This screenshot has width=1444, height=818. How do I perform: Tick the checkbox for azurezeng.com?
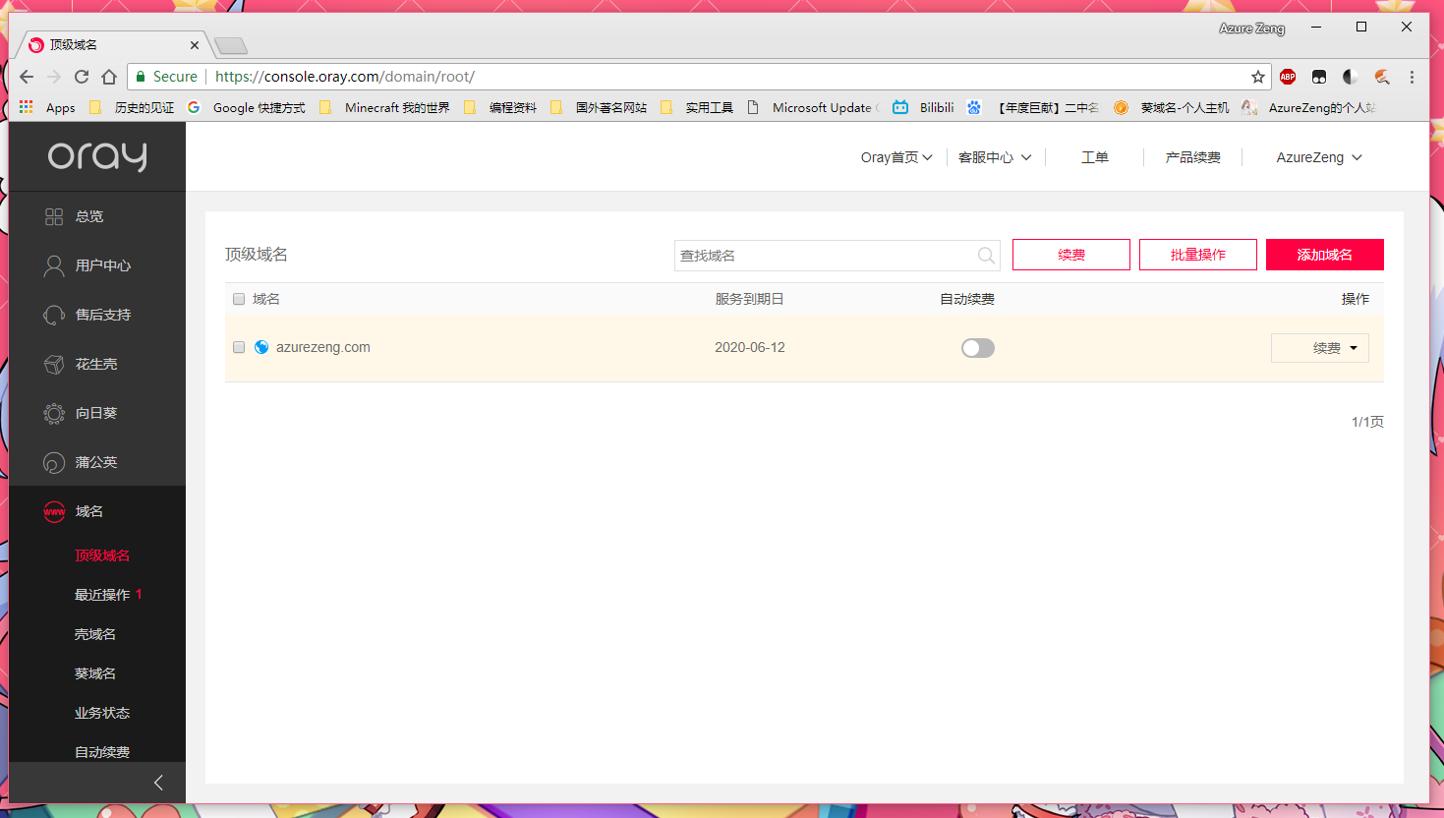tap(239, 347)
